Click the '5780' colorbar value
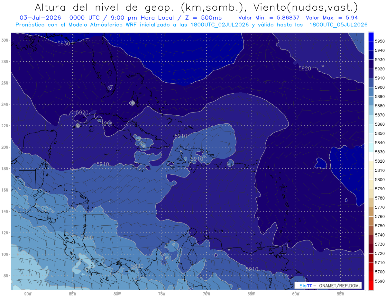 point(380,198)
